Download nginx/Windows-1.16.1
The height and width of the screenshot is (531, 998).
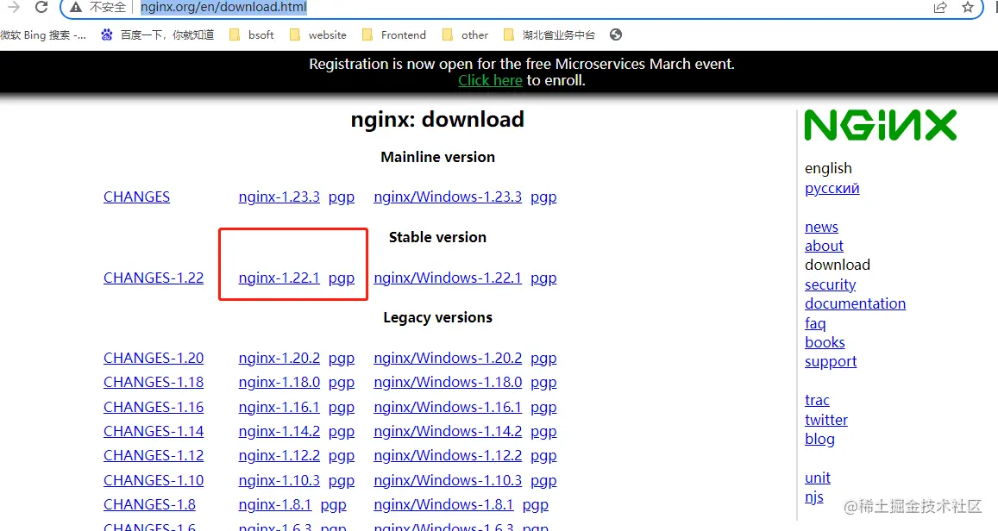tap(448, 407)
